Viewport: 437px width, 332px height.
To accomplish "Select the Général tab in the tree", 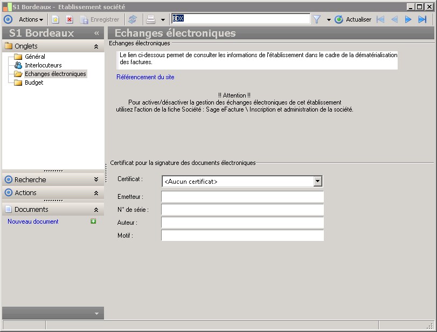I will 35,57.
